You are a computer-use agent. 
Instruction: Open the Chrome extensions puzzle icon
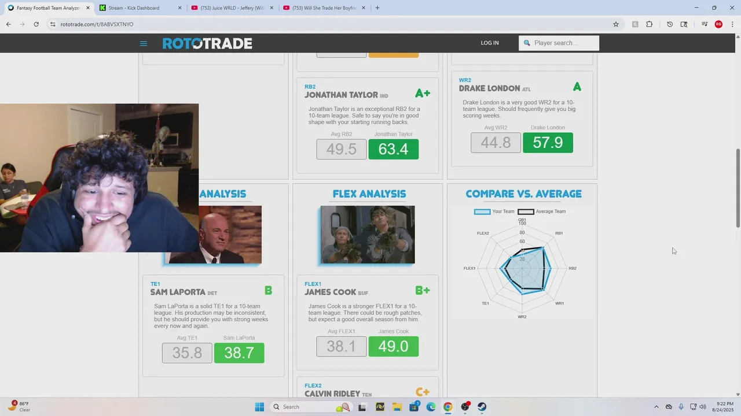[649, 24]
